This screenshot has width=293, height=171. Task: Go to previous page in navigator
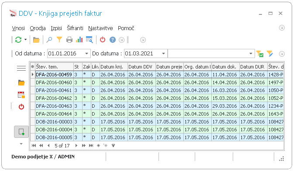point(41,146)
